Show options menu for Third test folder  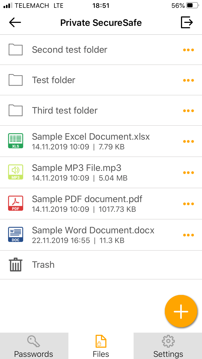[188, 111]
